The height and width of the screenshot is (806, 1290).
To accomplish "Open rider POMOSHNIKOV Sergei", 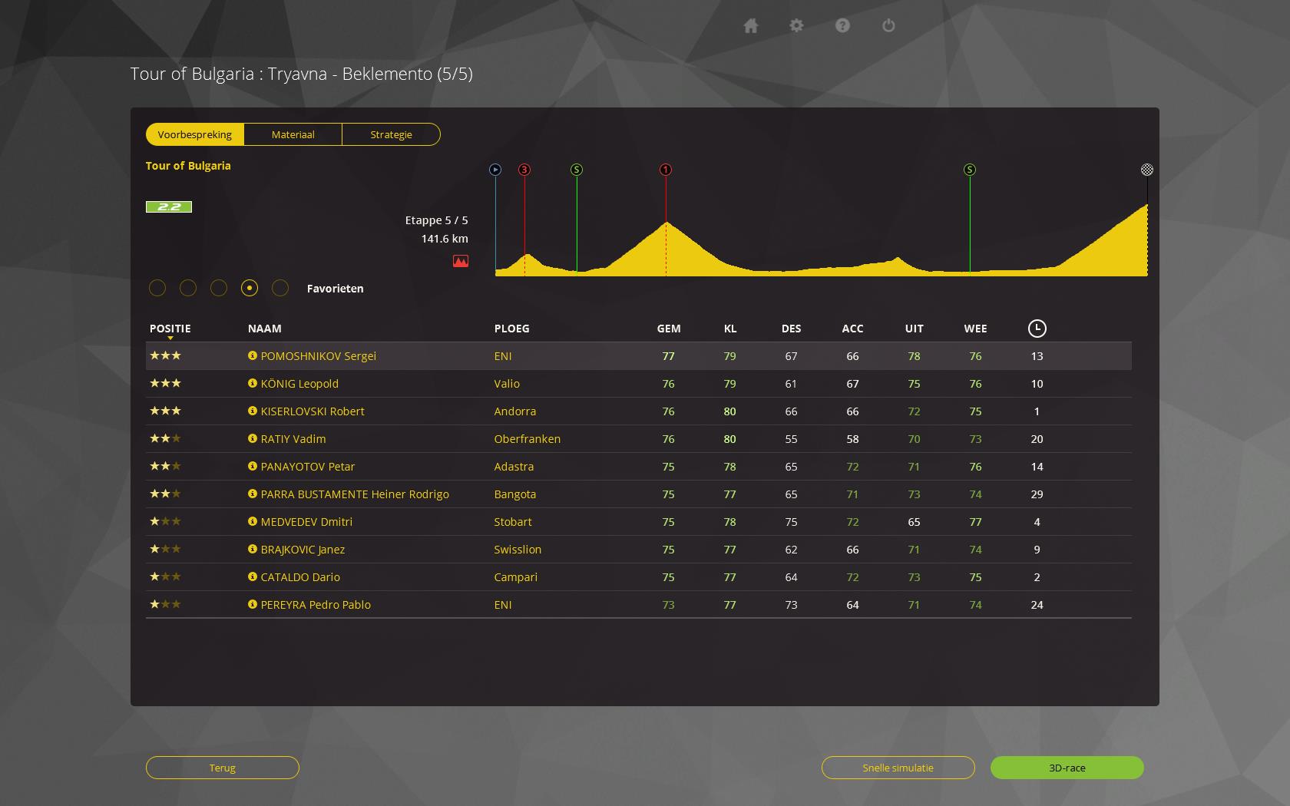I will tap(319, 356).
